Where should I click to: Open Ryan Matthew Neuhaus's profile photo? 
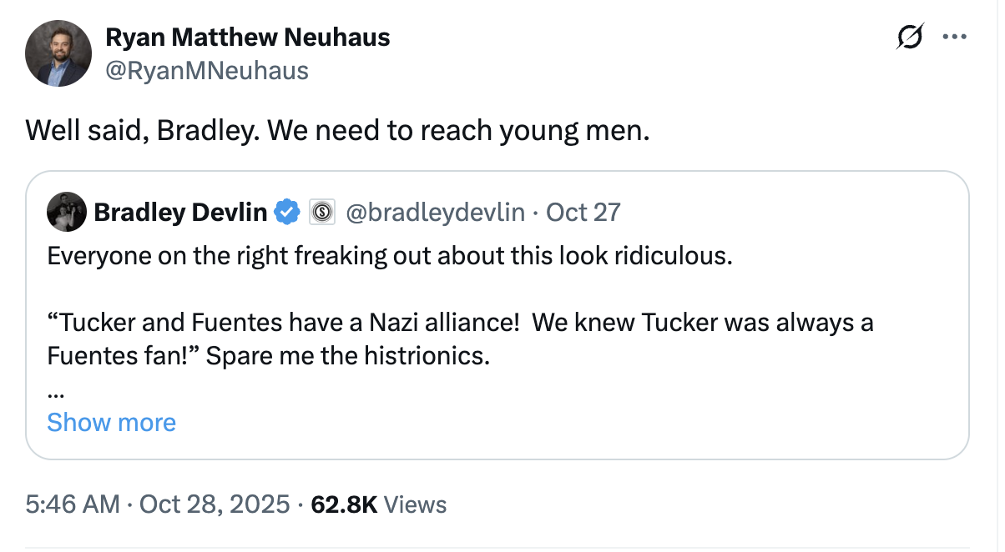tap(58, 53)
